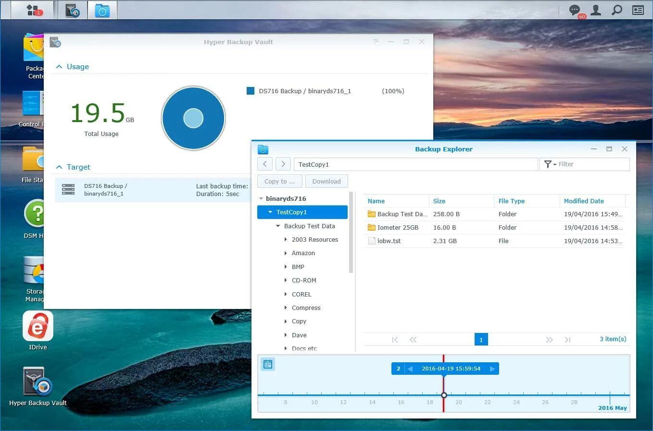Select the Compress folder in tree
This screenshot has height=431, width=653.
click(306, 308)
